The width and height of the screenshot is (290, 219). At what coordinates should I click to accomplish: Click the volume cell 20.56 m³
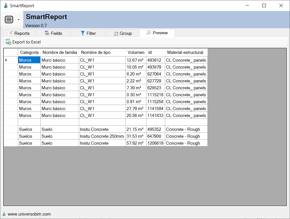(x=136, y=116)
